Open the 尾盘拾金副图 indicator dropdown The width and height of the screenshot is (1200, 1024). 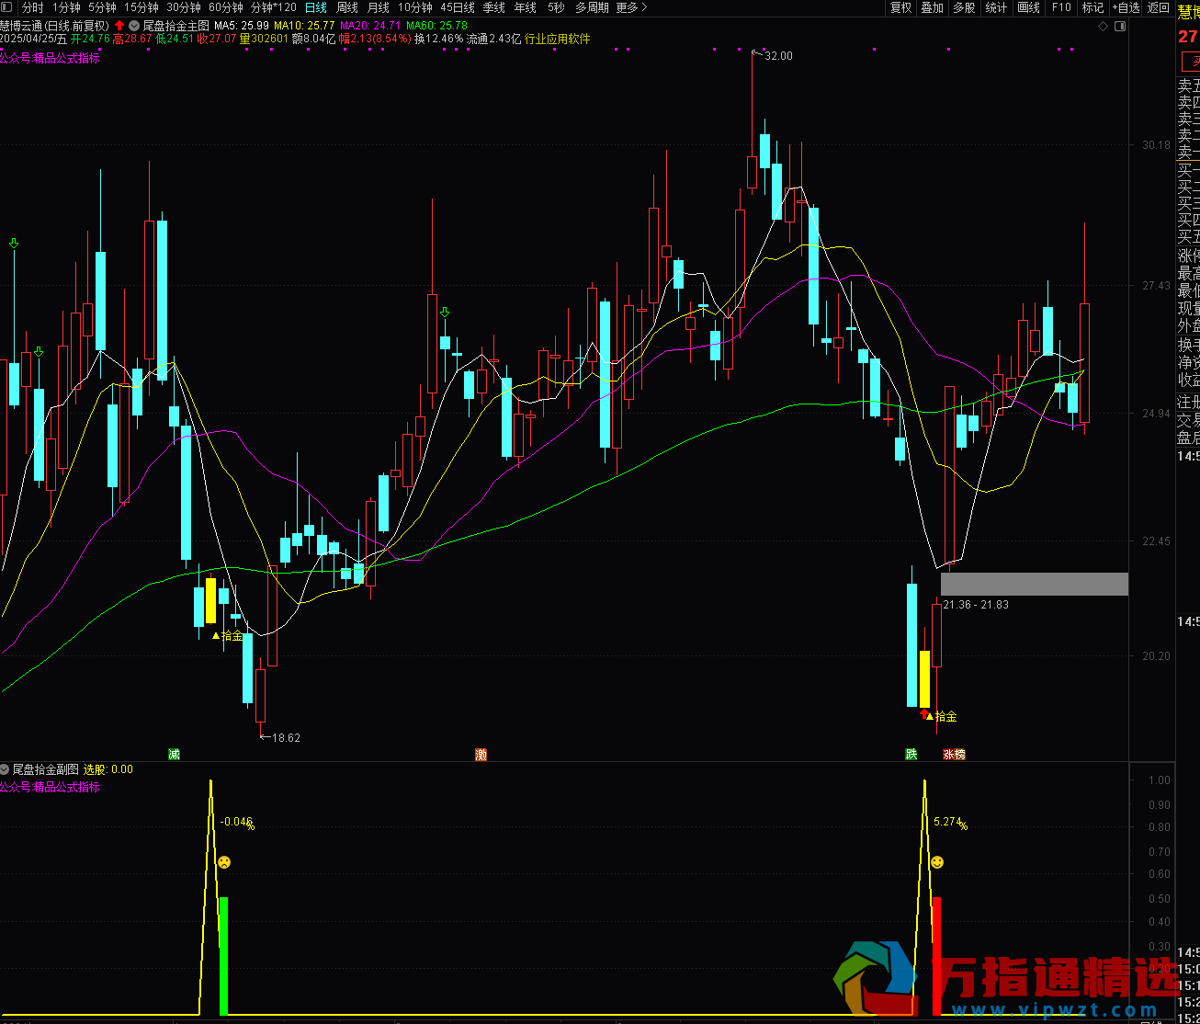click(5, 769)
